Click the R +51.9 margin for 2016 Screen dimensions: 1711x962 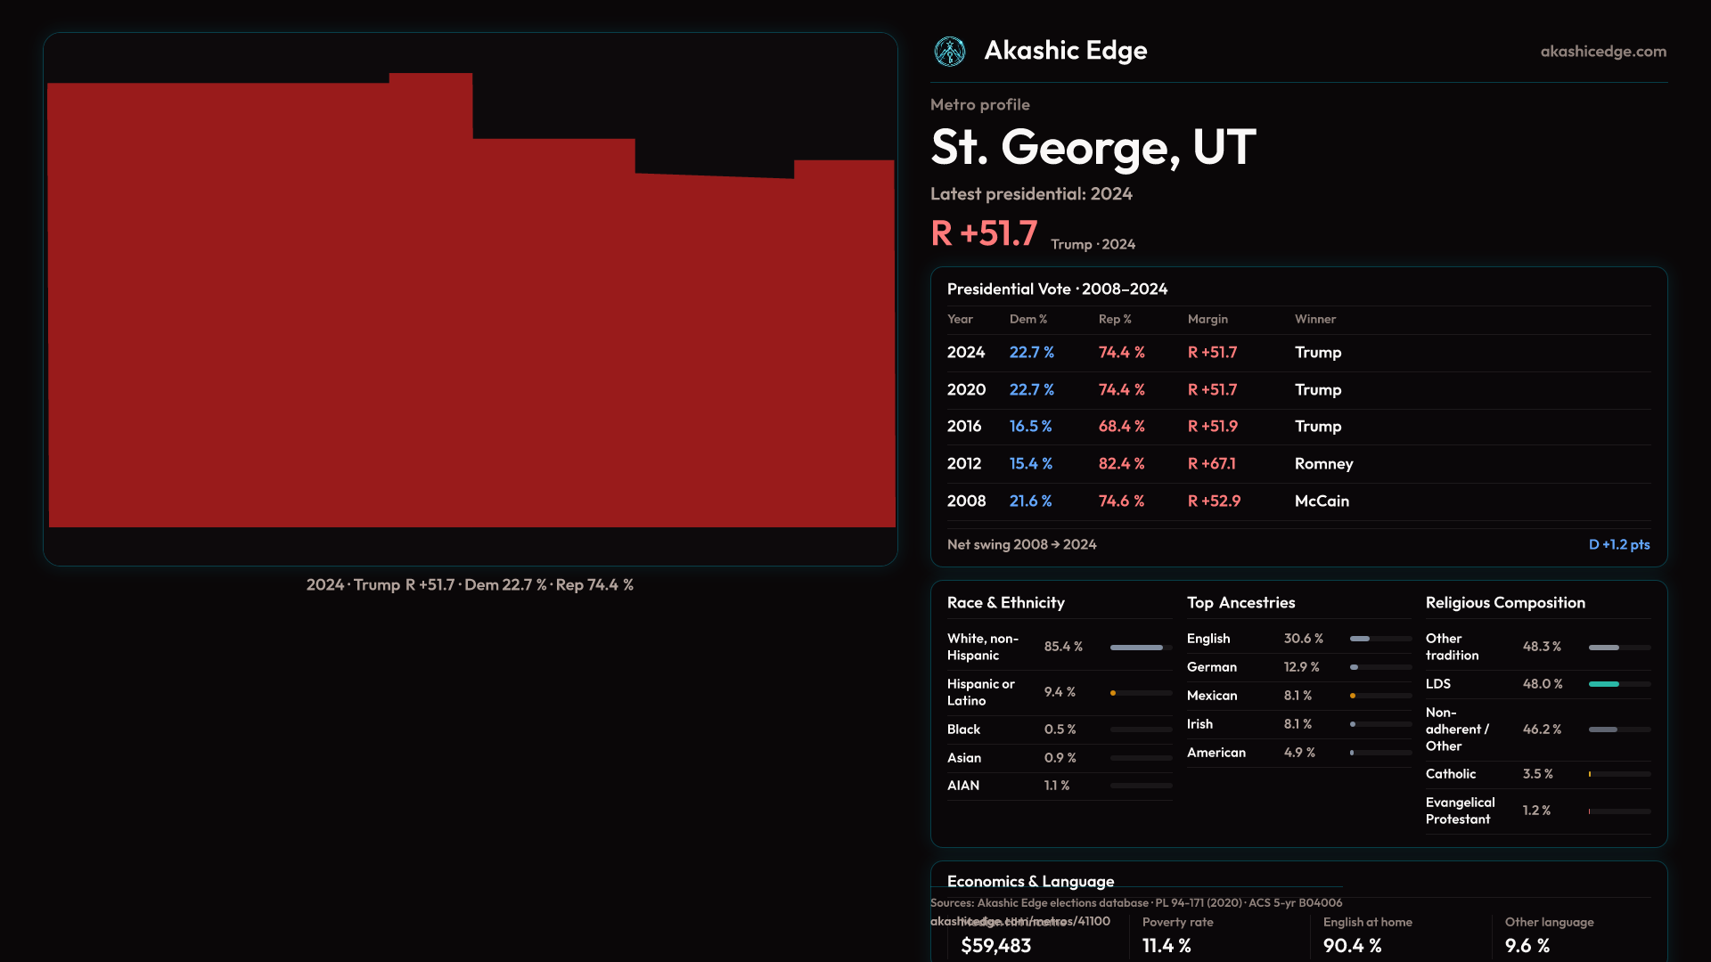tap(1212, 427)
